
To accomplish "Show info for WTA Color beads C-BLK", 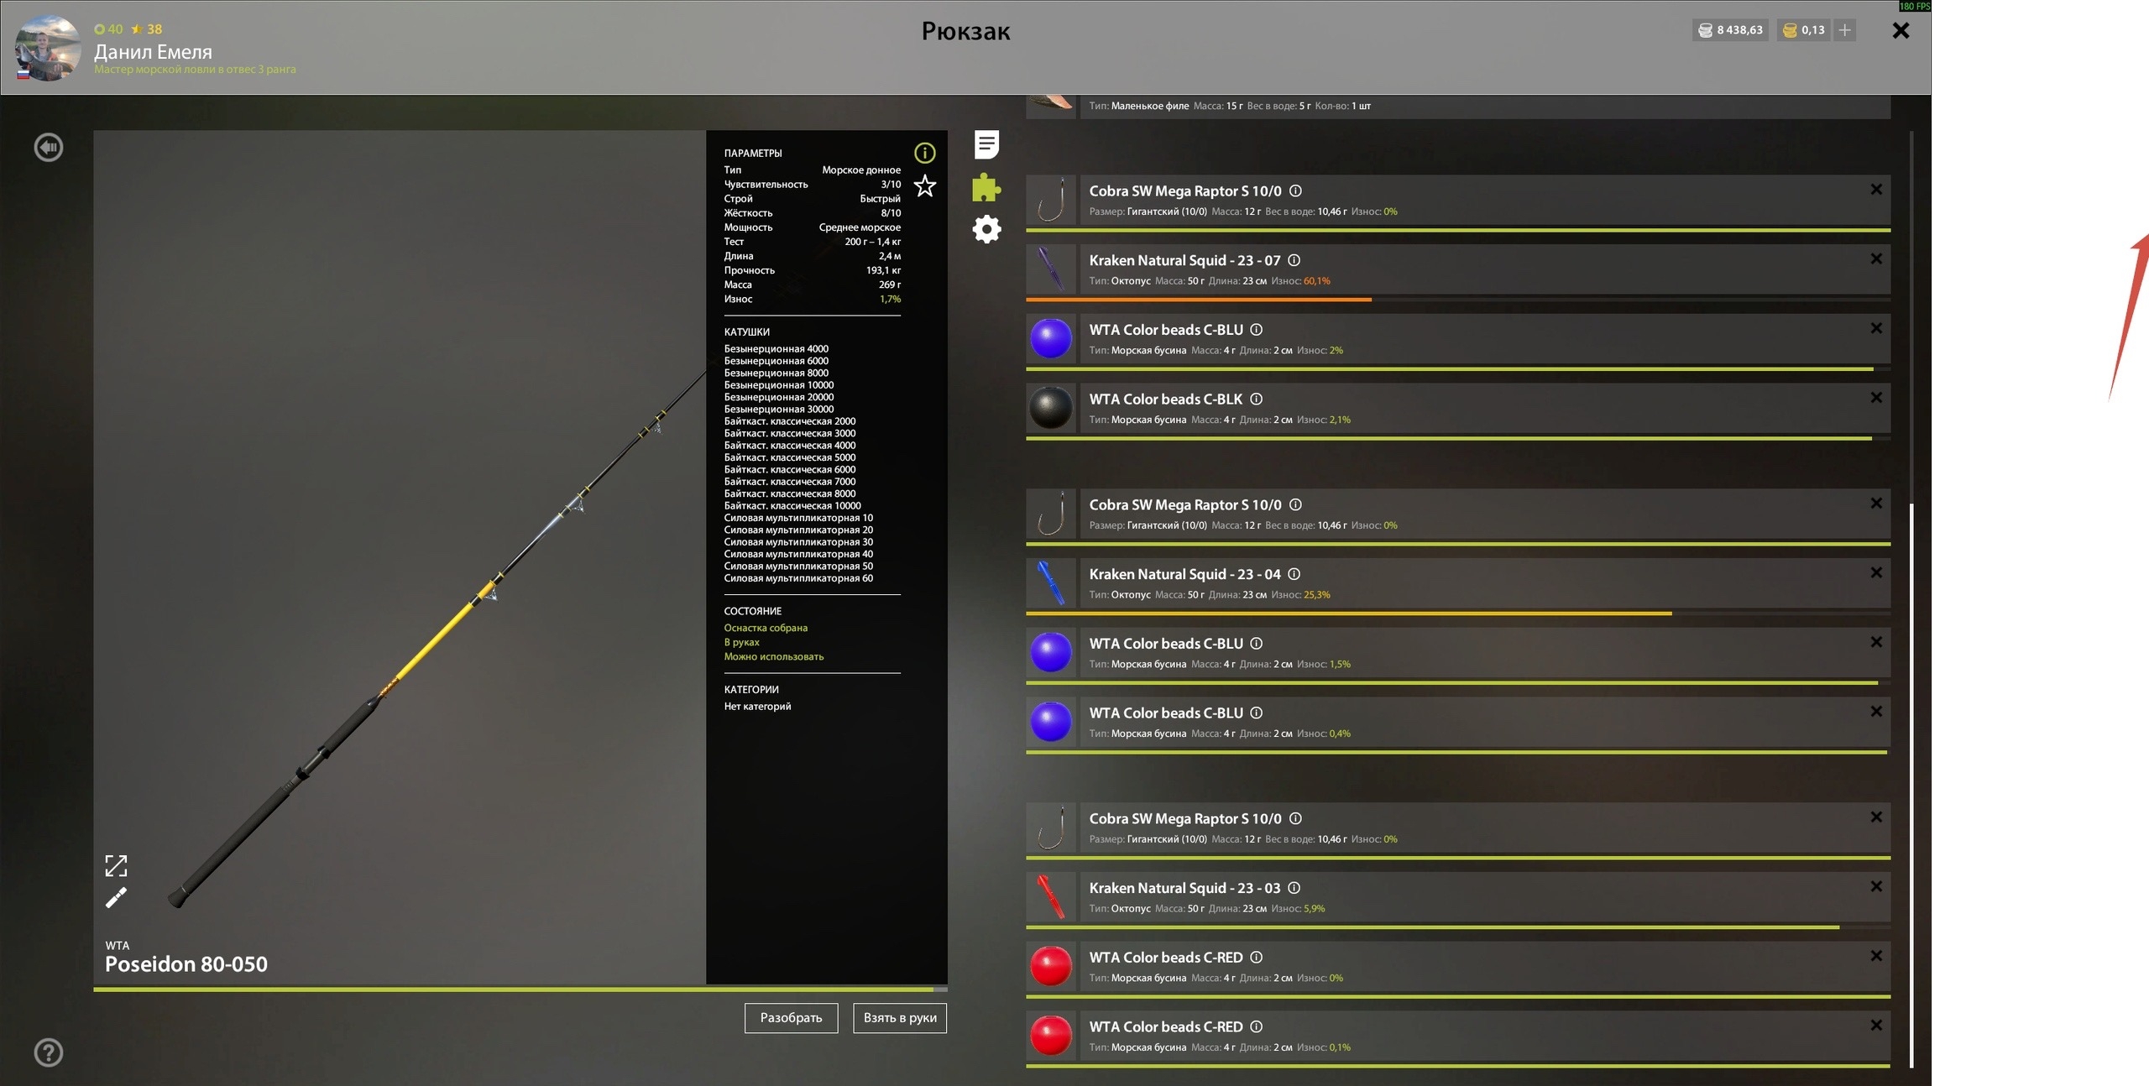I will [x=1256, y=399].
